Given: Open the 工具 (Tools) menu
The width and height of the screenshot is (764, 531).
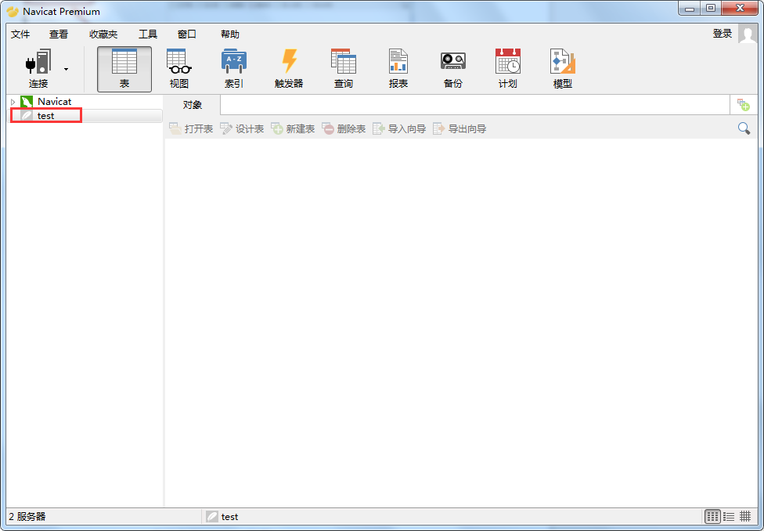Looking at the screenshot, I should click(148, 34).
